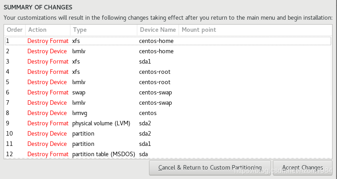Click the Device Name column header

coord(158,30)
